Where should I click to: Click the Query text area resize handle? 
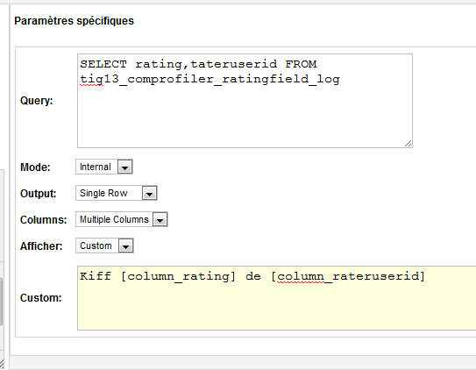[409, 144]
